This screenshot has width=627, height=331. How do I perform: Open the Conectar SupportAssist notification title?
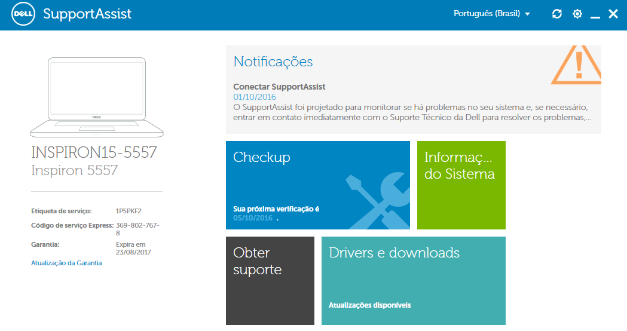point(279,87)
